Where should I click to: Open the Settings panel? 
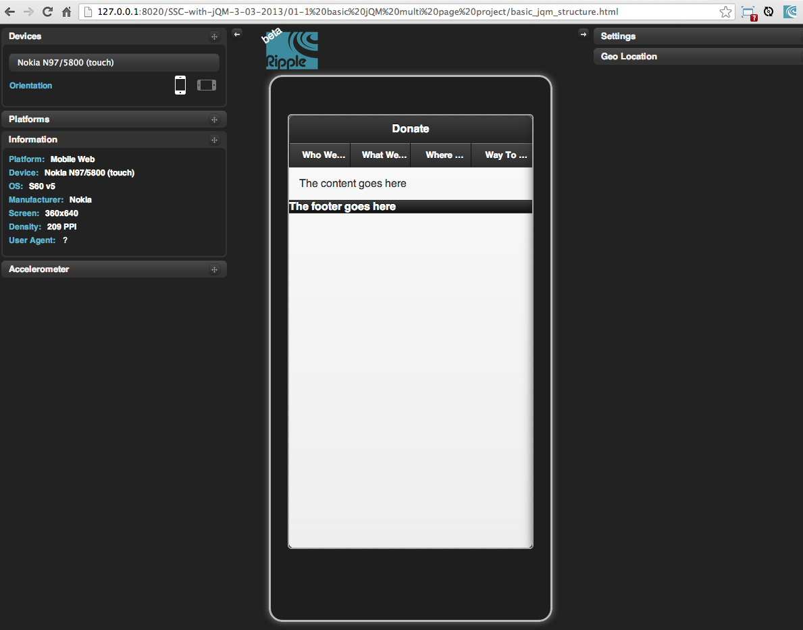[696, 36]
